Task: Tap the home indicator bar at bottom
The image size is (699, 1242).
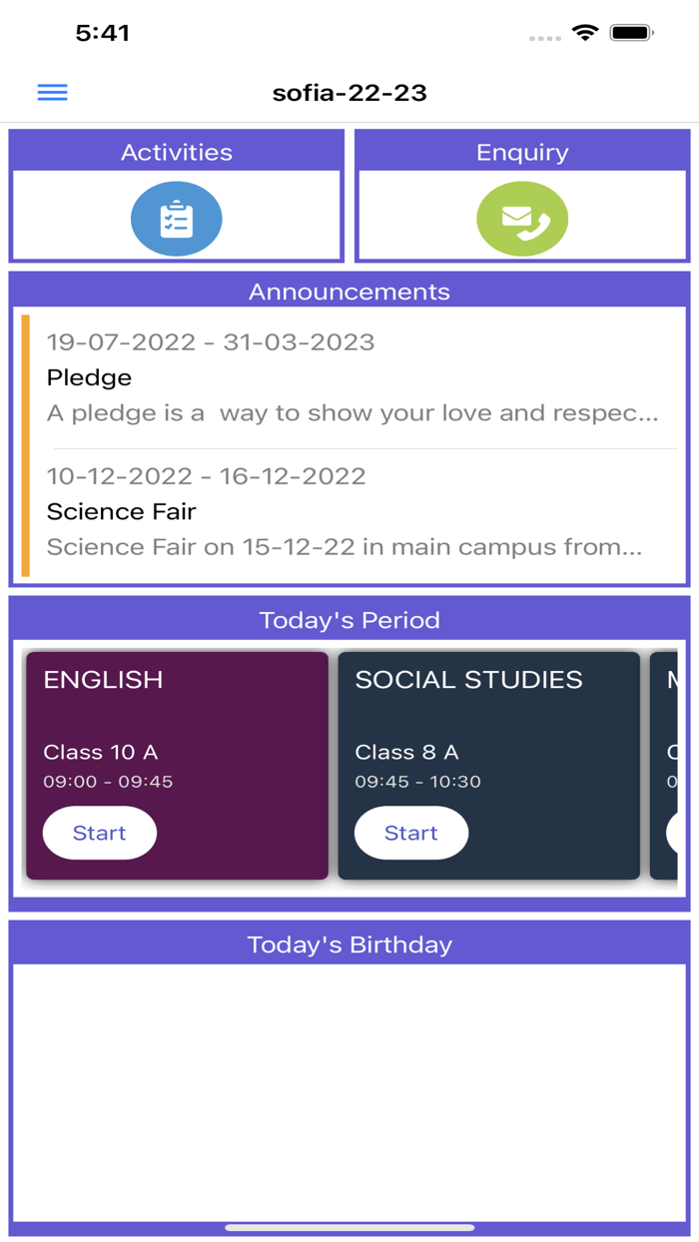Action: click(349, 1226)
